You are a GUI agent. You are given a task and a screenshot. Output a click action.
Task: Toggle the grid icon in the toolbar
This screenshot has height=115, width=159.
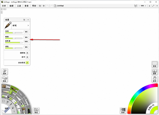(44, 6)
